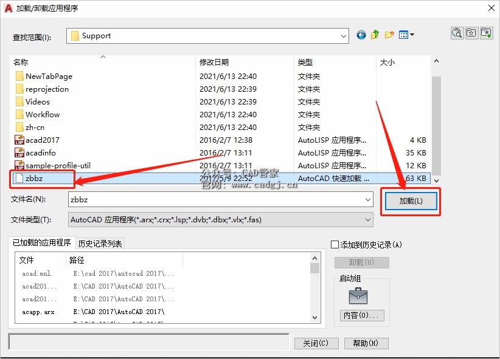Click file list scrollbar down arrow
The width and height of the screenshot is (500, 359).
coord(436,180)
